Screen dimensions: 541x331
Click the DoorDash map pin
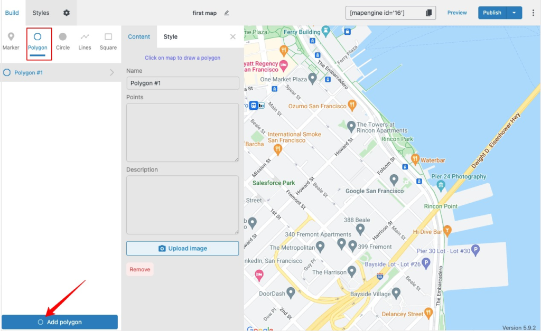291,293
